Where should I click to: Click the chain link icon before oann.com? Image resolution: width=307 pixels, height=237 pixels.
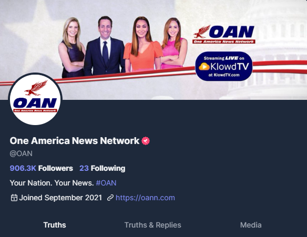(x=110, y=198)
